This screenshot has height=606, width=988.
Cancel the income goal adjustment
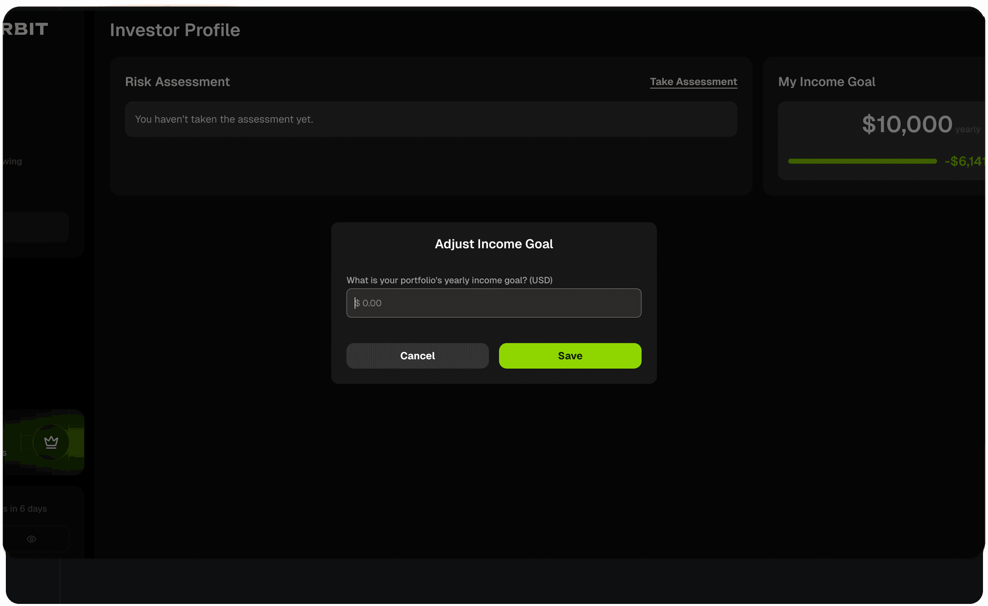(x=417, y=356)
